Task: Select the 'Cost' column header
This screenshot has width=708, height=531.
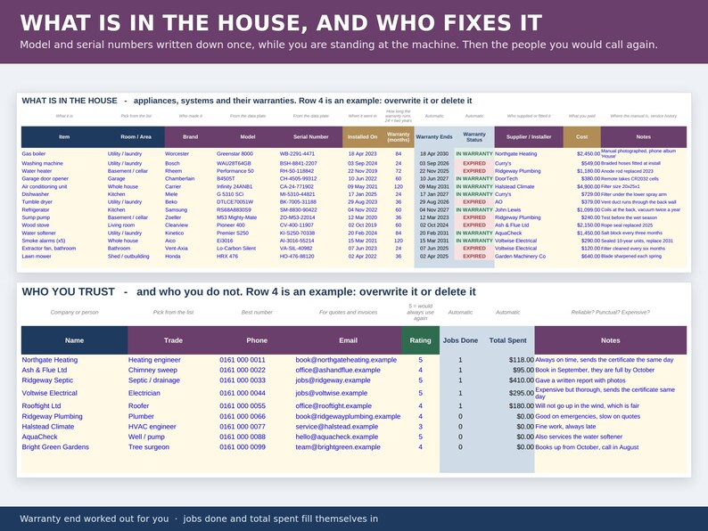Action: tap(582, 136)
